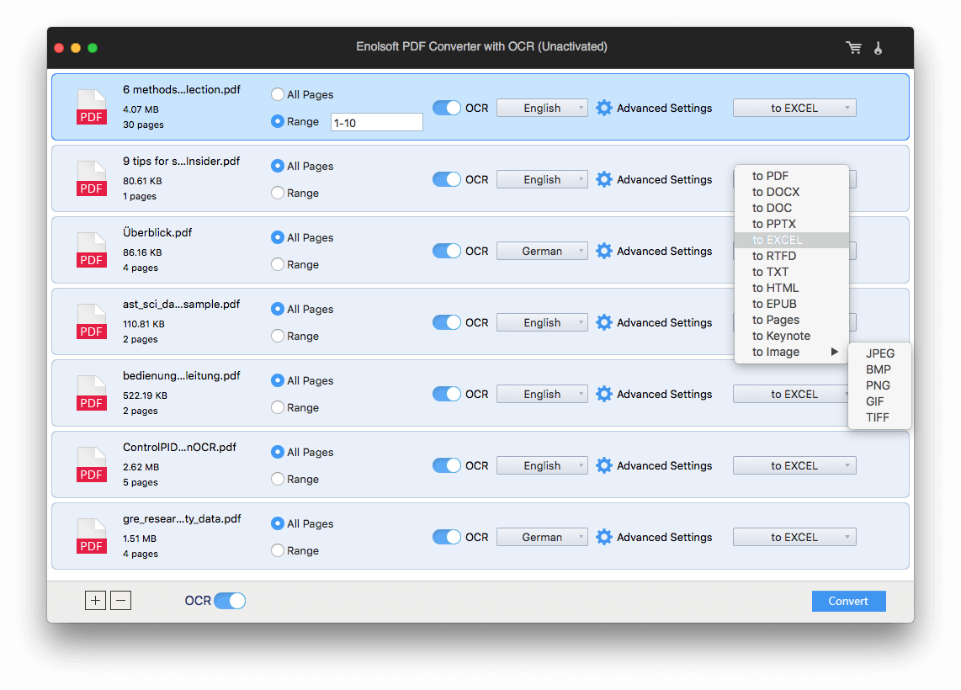Click the PDF icon for bedienung...leitung.pdf

pyautogui.click(x=92, y=394)
